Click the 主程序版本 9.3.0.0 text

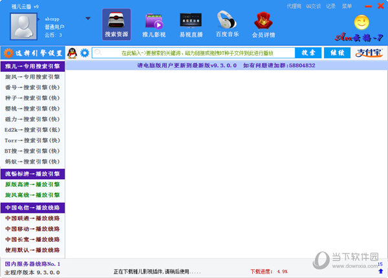coord(32,273)
